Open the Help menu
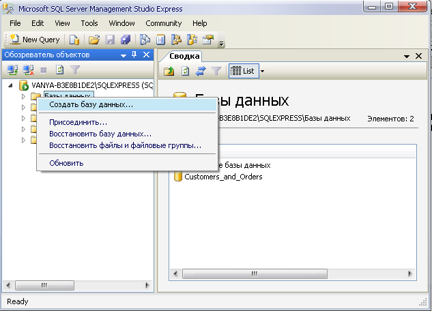 coord(200,23)
